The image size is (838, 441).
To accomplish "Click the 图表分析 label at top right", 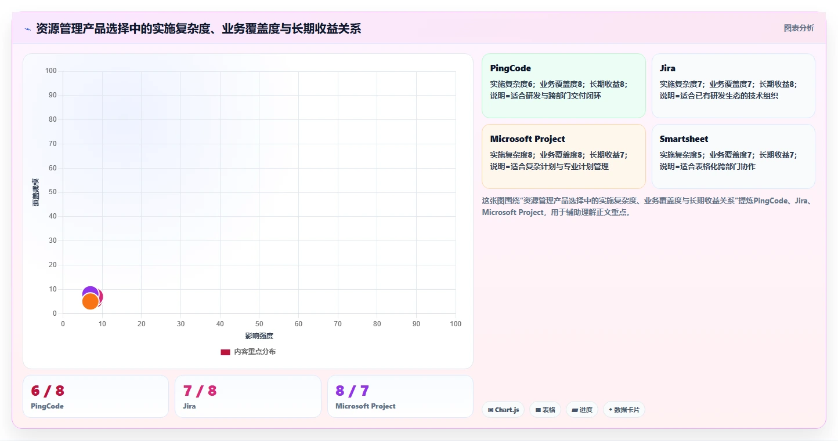I will 799,28.
